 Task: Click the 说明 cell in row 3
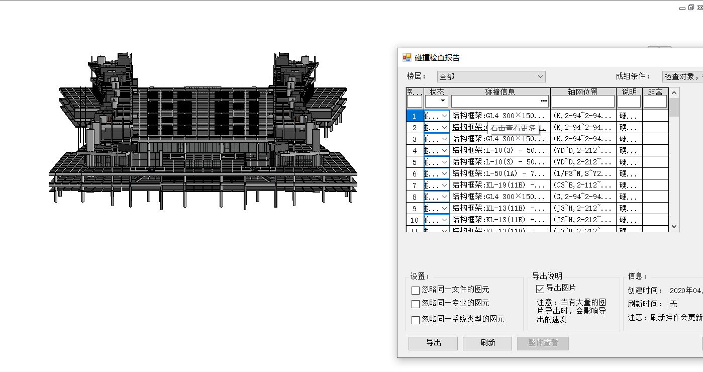(629, 139)
